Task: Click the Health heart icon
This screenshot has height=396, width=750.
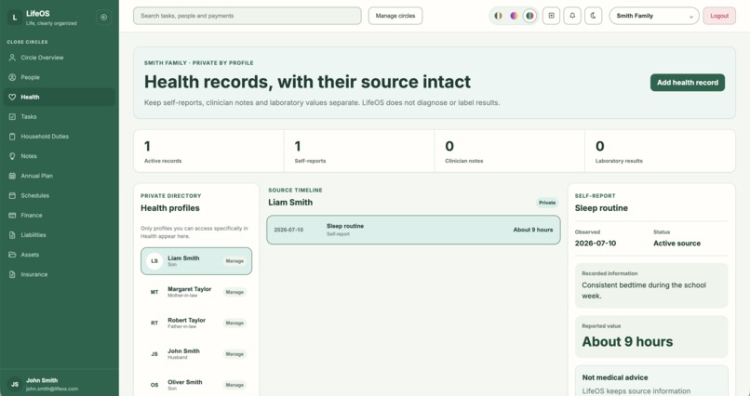Action: [x=12, y=97]
